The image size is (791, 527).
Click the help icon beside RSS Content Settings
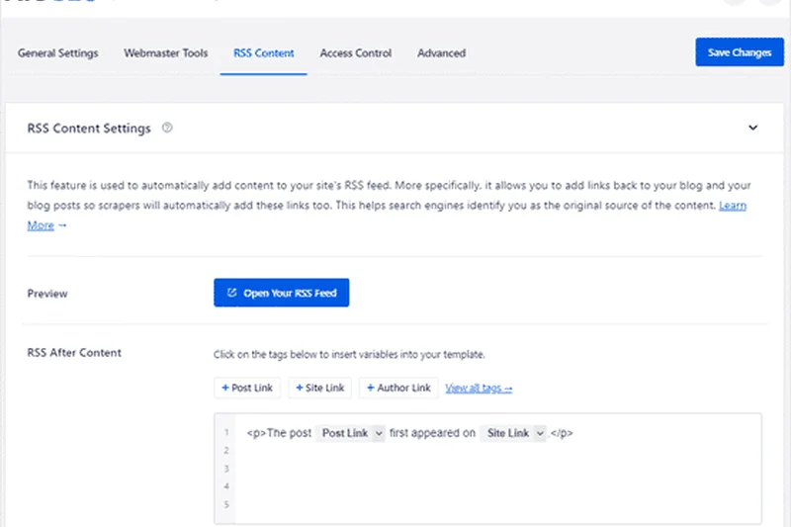[x=167, y=128]
